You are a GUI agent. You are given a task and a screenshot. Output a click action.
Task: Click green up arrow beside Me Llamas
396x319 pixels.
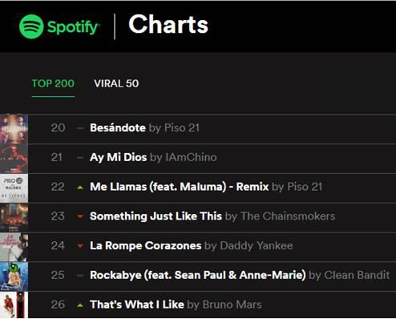pos(80,188)
